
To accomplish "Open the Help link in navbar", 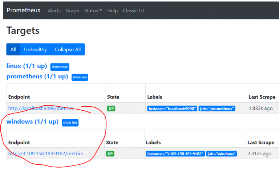I will coord(112,11).
